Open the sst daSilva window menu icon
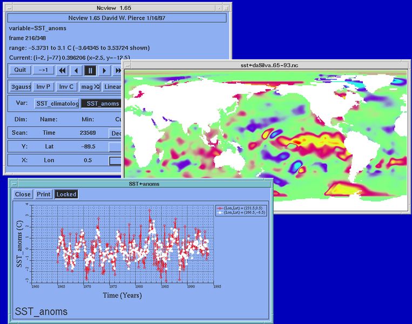The width and height of the screenshot is (412, 324). (127, 65)
